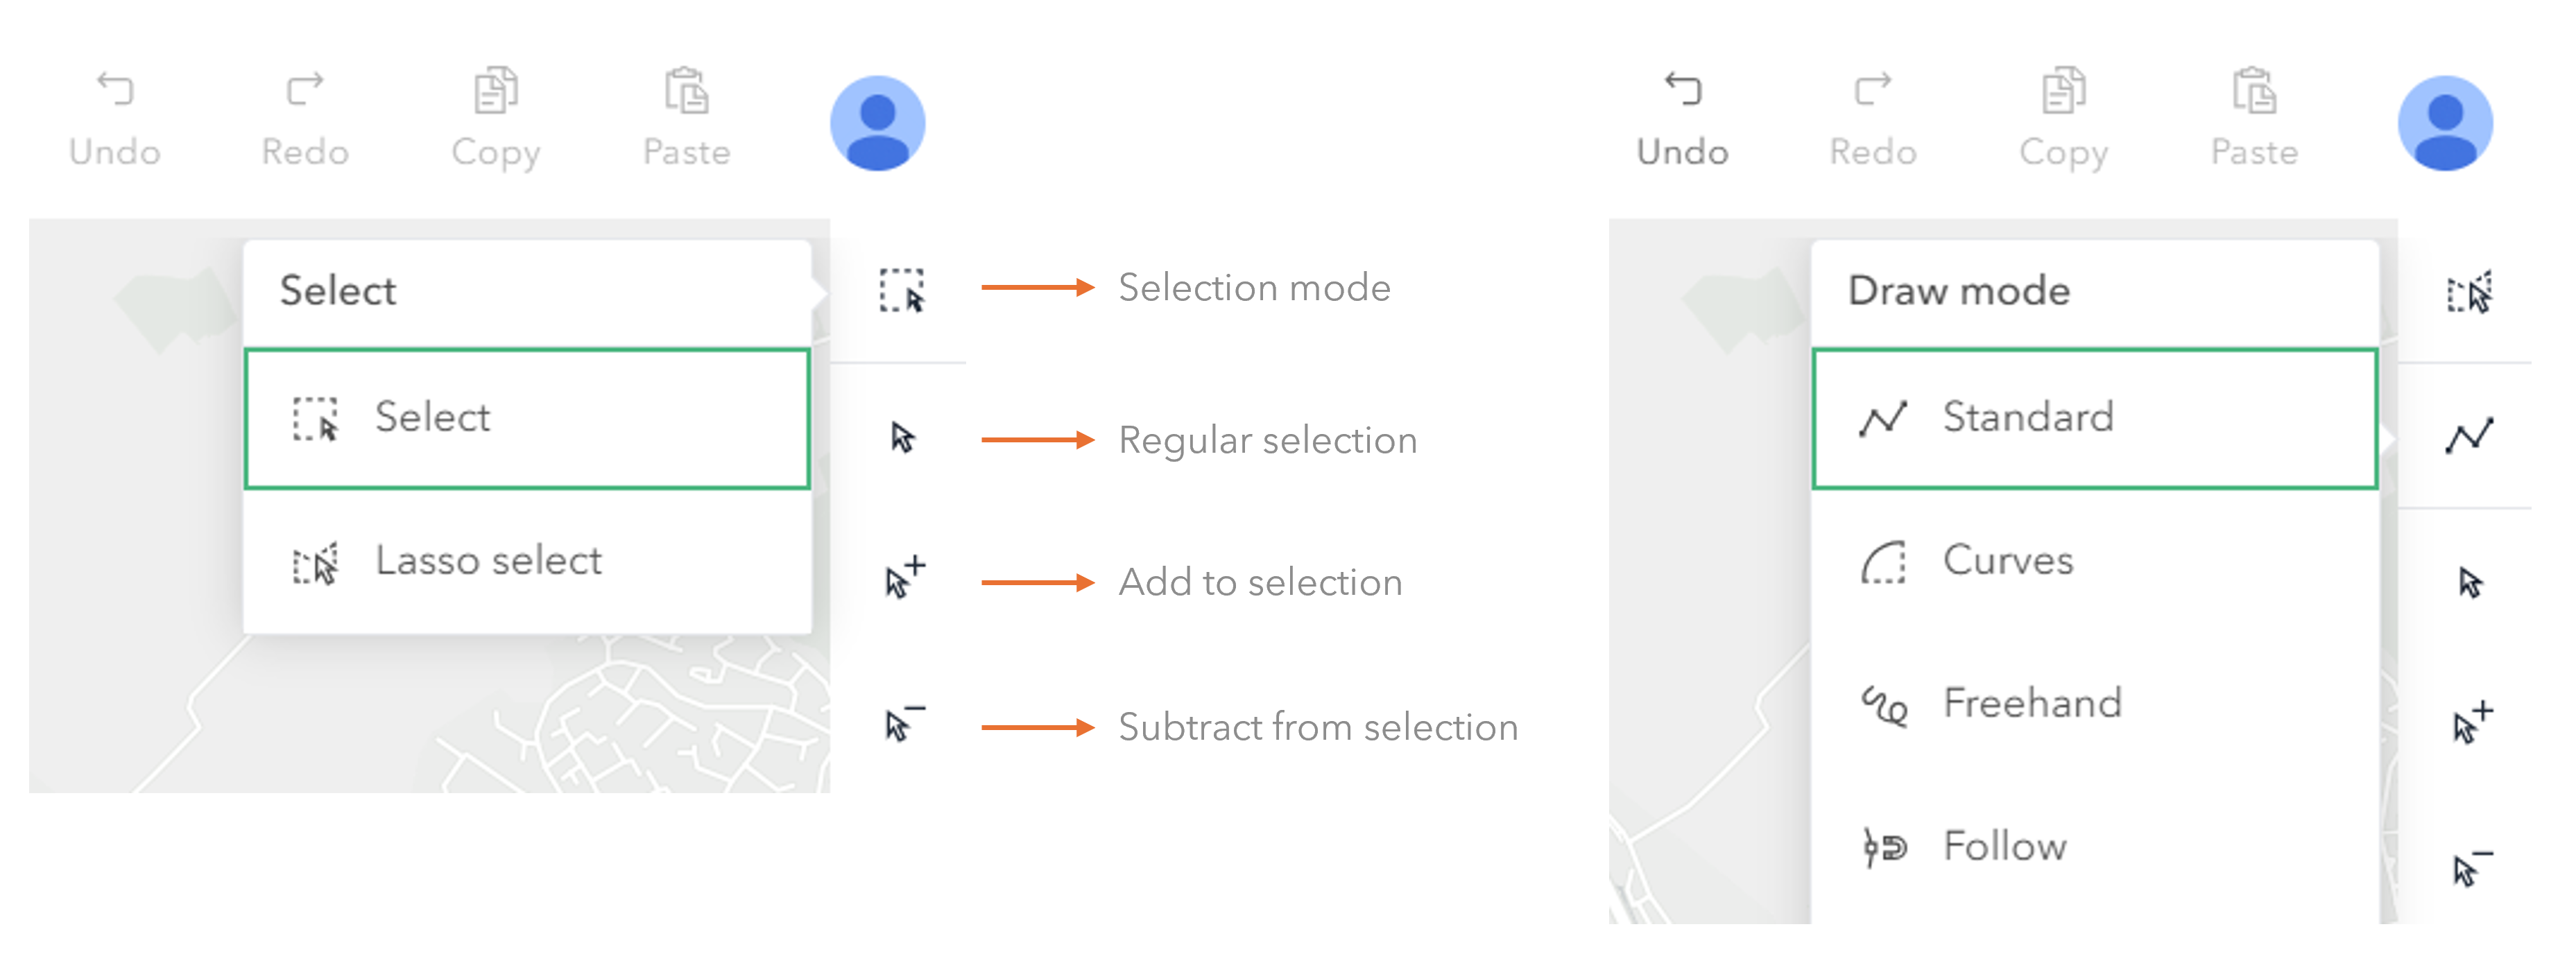Choose Lasso select option

pyautogui.click(x=527, y=561)
